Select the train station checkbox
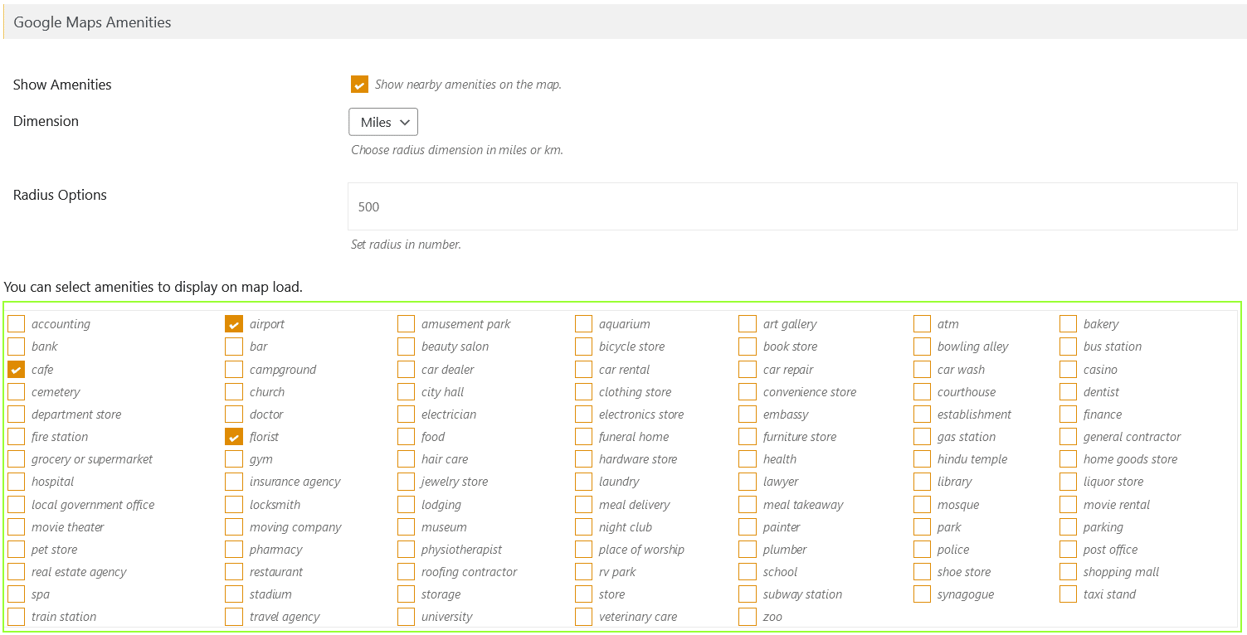The image size is (1247, 635). click(x=17, y=617)
